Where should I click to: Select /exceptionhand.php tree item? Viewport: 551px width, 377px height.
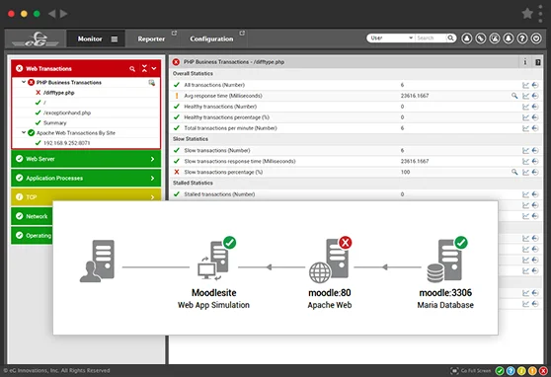[x=67, y=113]
